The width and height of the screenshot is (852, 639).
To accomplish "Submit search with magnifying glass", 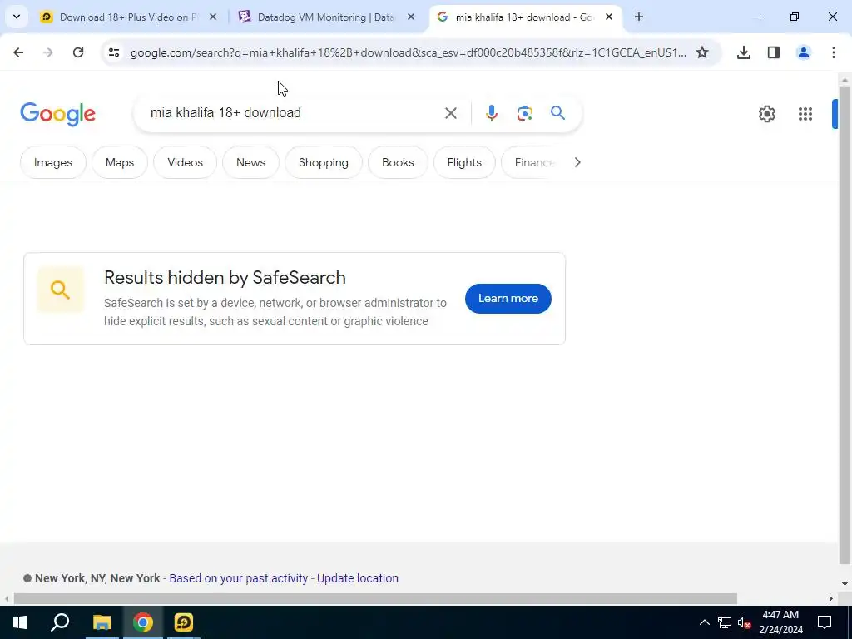I will click(557, 113).
